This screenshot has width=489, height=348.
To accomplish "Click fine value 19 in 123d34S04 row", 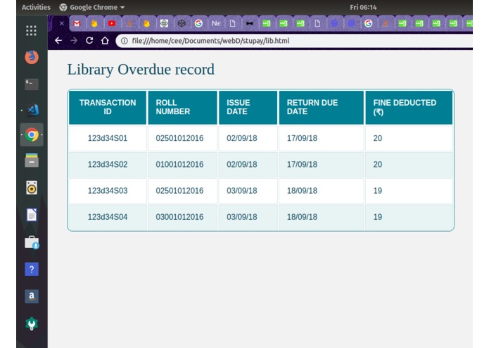I will [x=378, y=217].
